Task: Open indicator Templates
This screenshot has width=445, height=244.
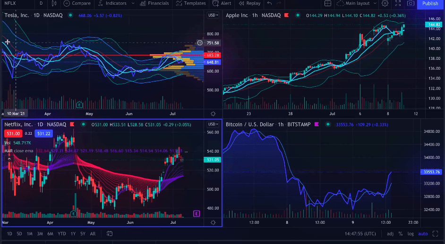Action: (191, 3)
